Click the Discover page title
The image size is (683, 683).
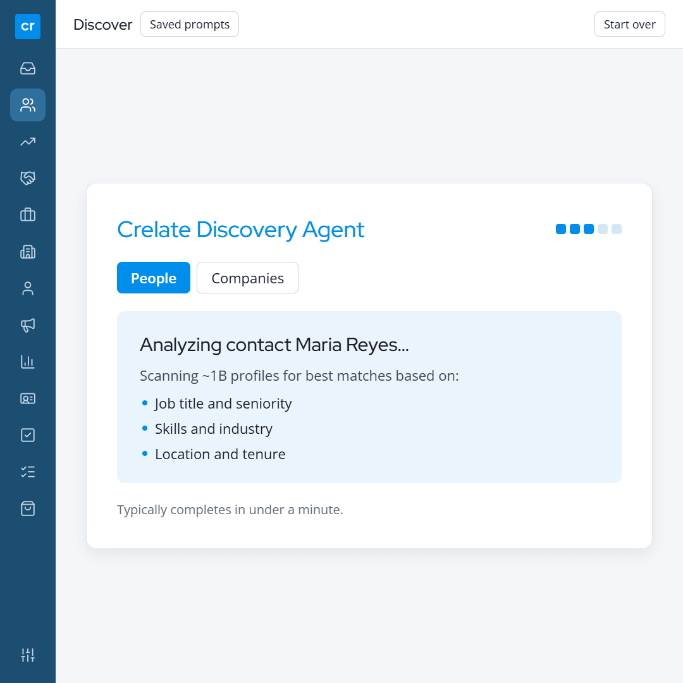pos(103,25)
